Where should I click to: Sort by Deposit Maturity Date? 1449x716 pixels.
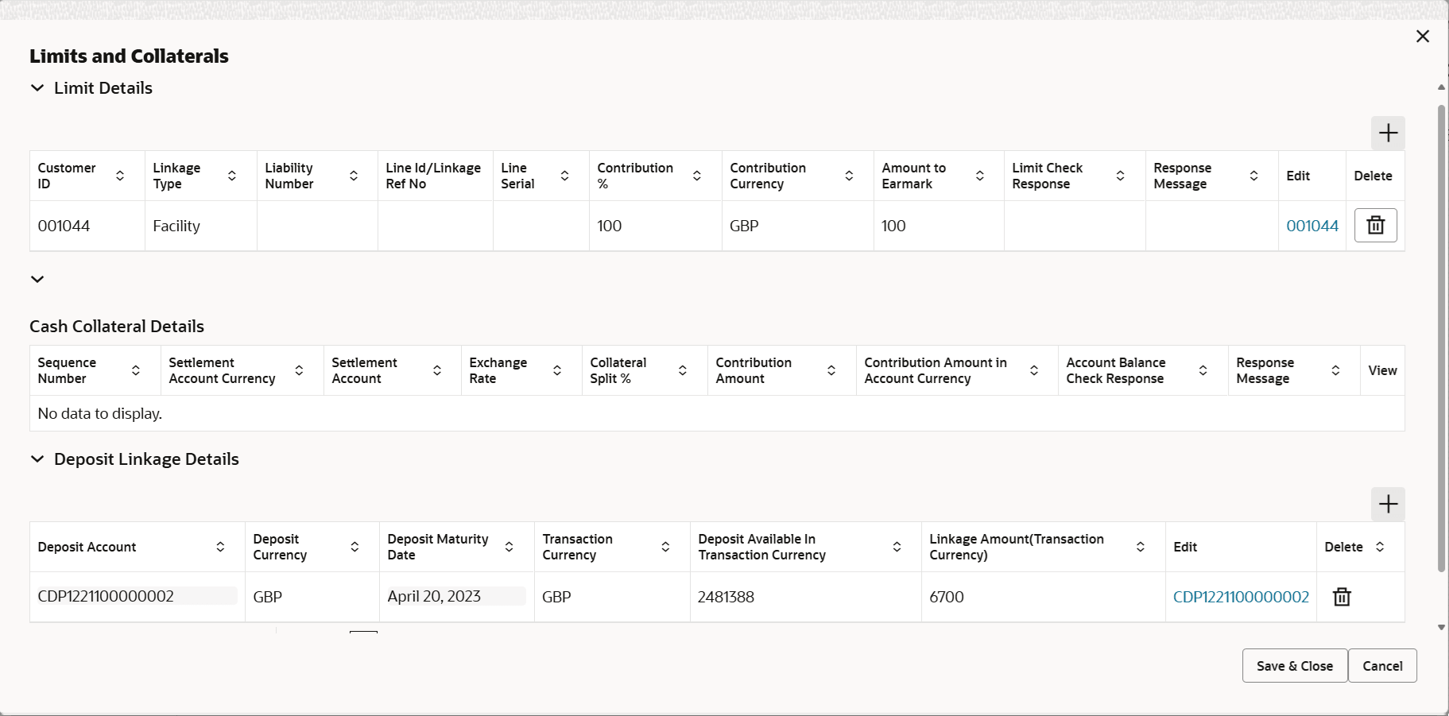tap(509, 547)
